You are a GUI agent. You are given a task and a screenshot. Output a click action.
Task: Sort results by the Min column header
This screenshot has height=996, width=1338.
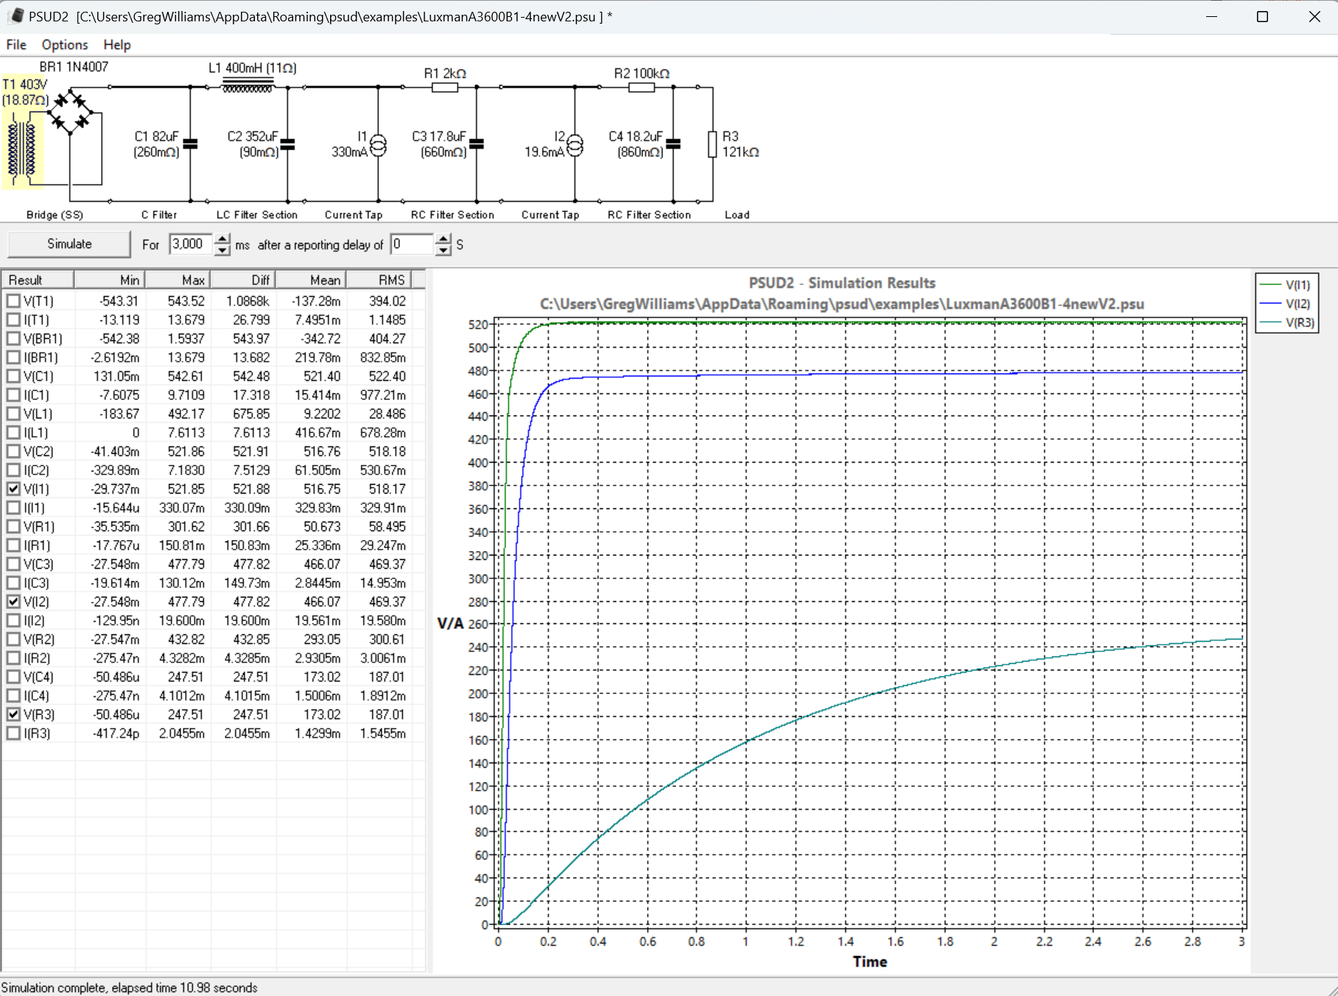[x=109, y=280]
